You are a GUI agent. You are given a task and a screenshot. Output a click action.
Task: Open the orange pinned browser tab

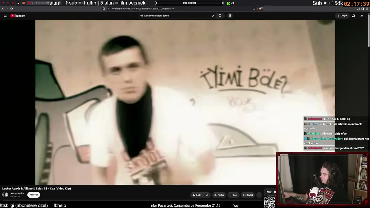click(23, 3)
